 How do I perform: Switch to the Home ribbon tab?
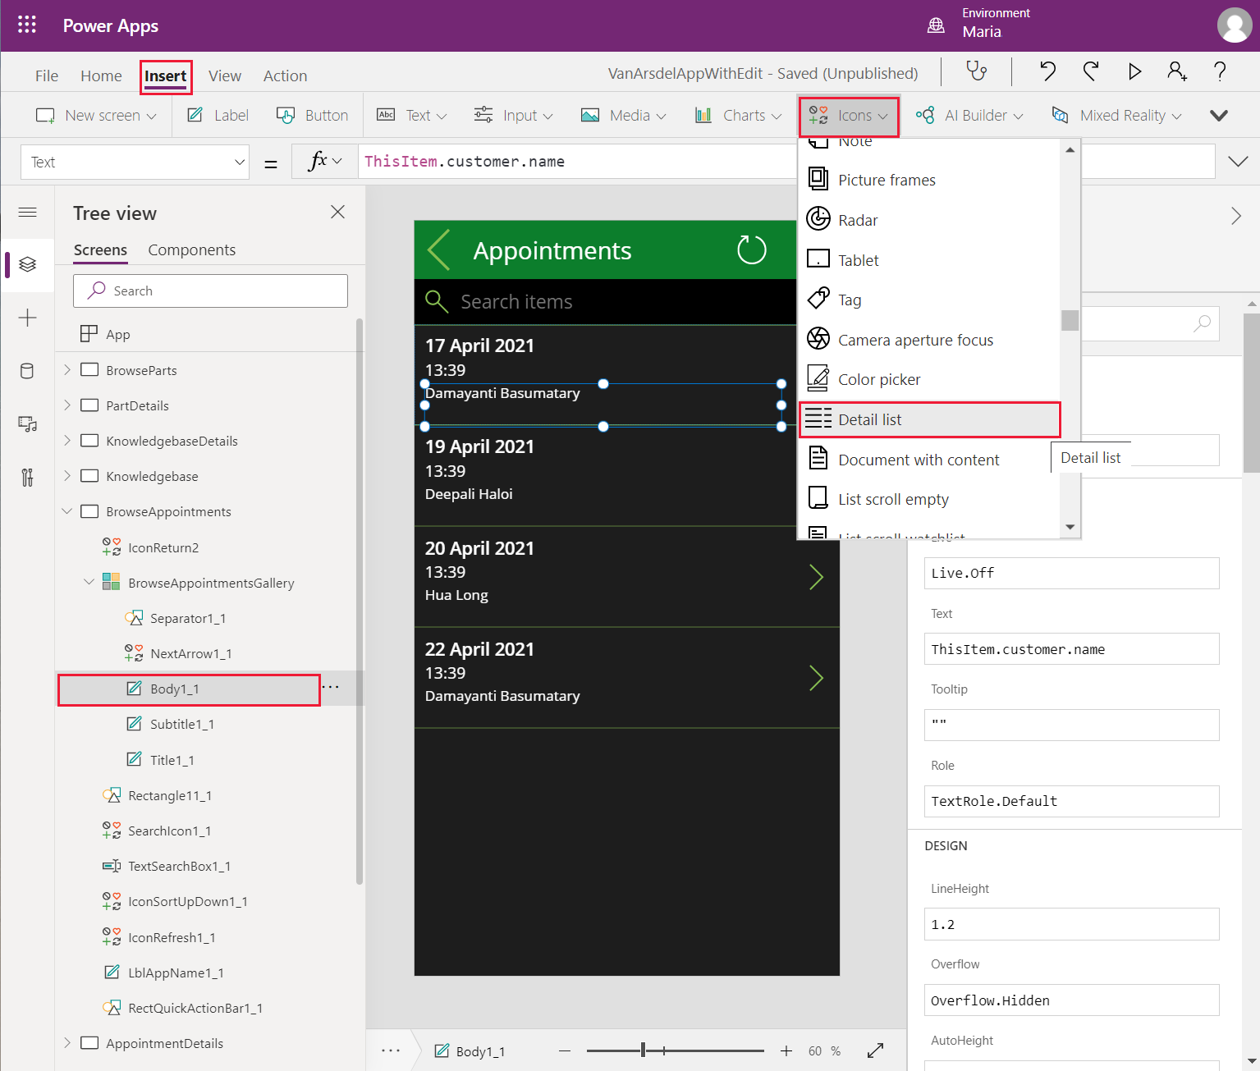click(x=101, y=76)
